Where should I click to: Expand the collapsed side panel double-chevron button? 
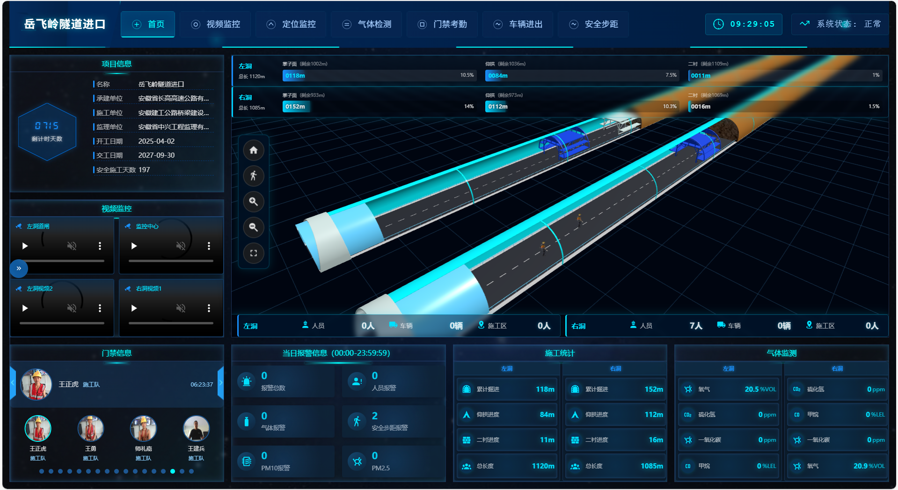(19, 268)
